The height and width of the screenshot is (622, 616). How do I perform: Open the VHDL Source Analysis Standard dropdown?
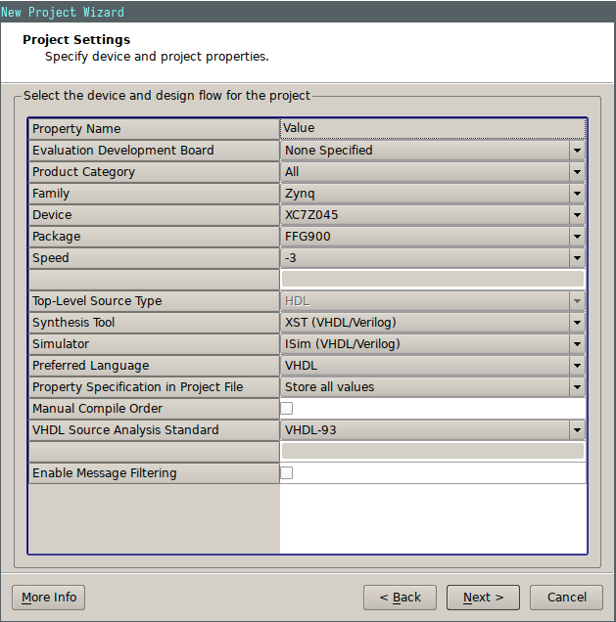coord(433,430)
